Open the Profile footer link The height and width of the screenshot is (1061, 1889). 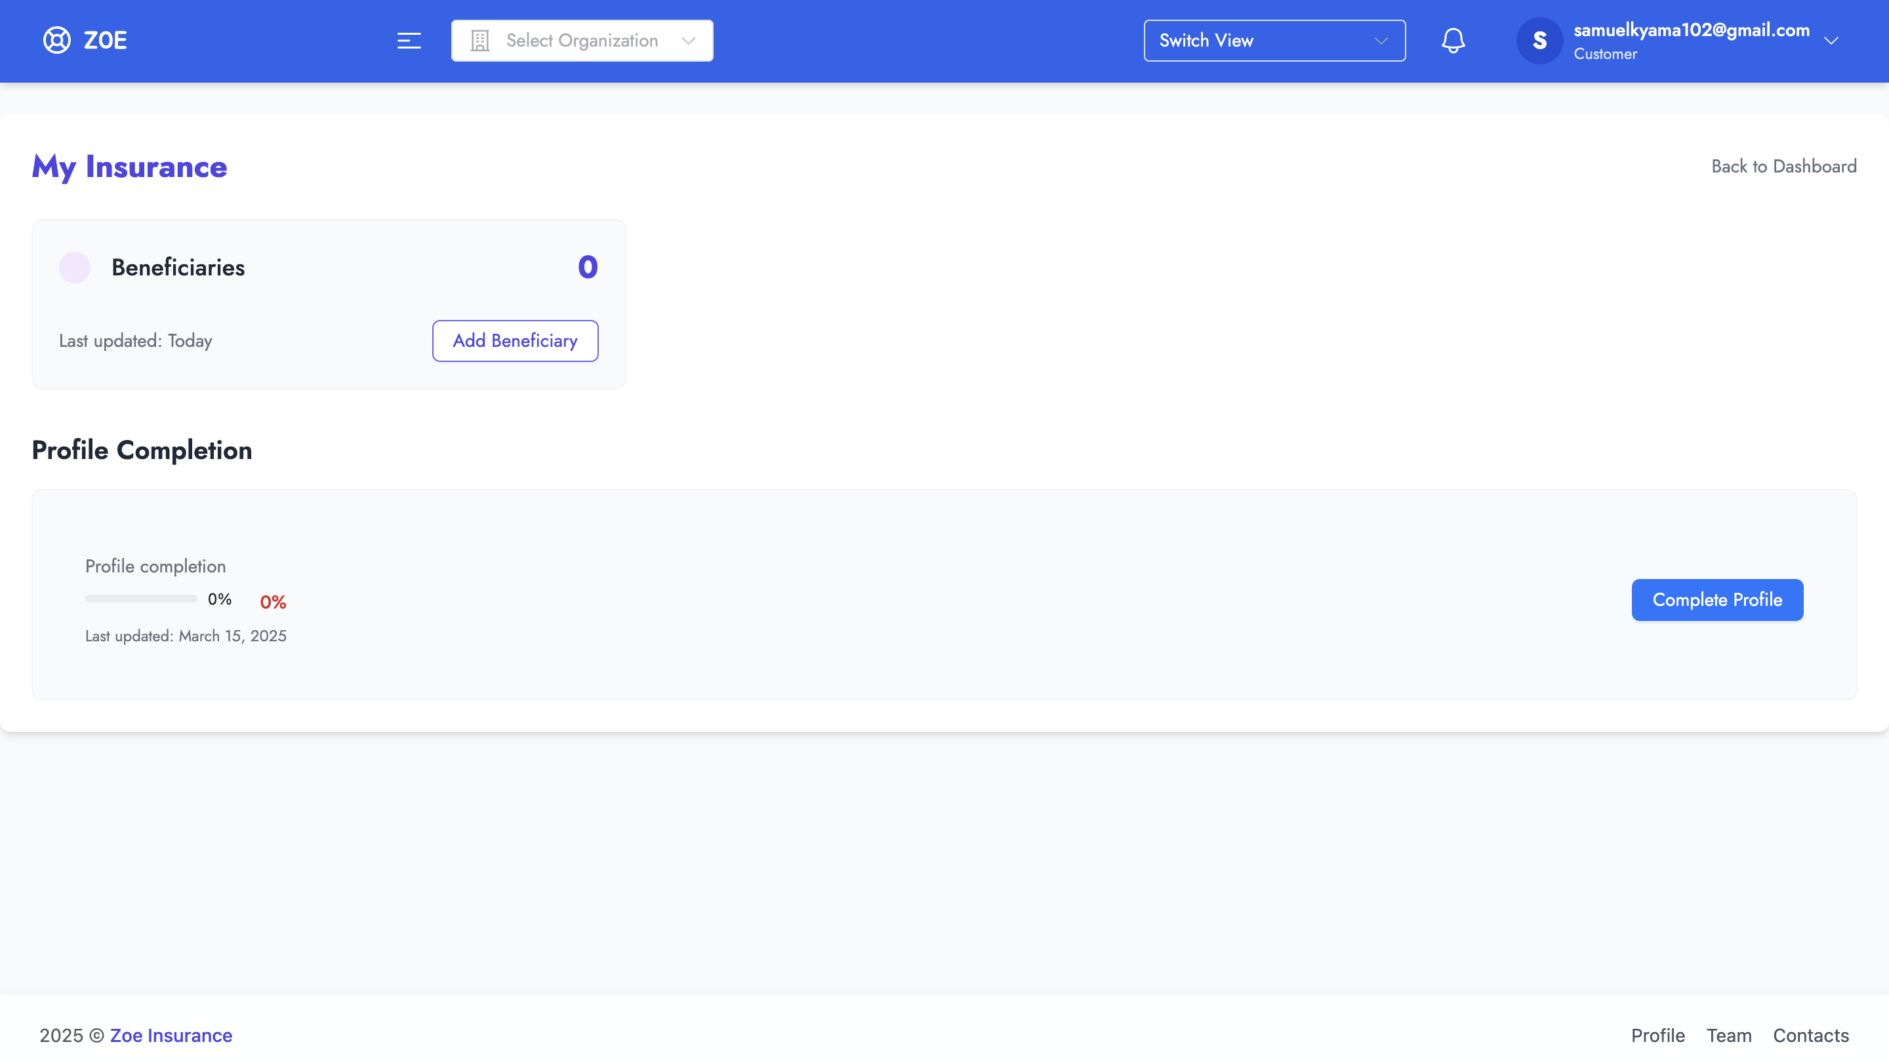point(1657,1035)
